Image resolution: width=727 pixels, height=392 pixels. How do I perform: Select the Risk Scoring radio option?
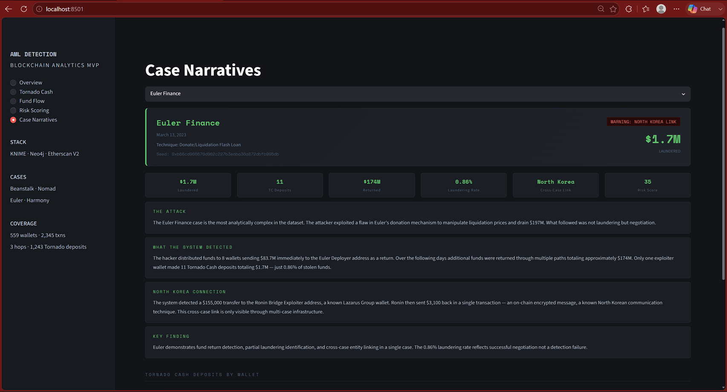tap(29, 111)
